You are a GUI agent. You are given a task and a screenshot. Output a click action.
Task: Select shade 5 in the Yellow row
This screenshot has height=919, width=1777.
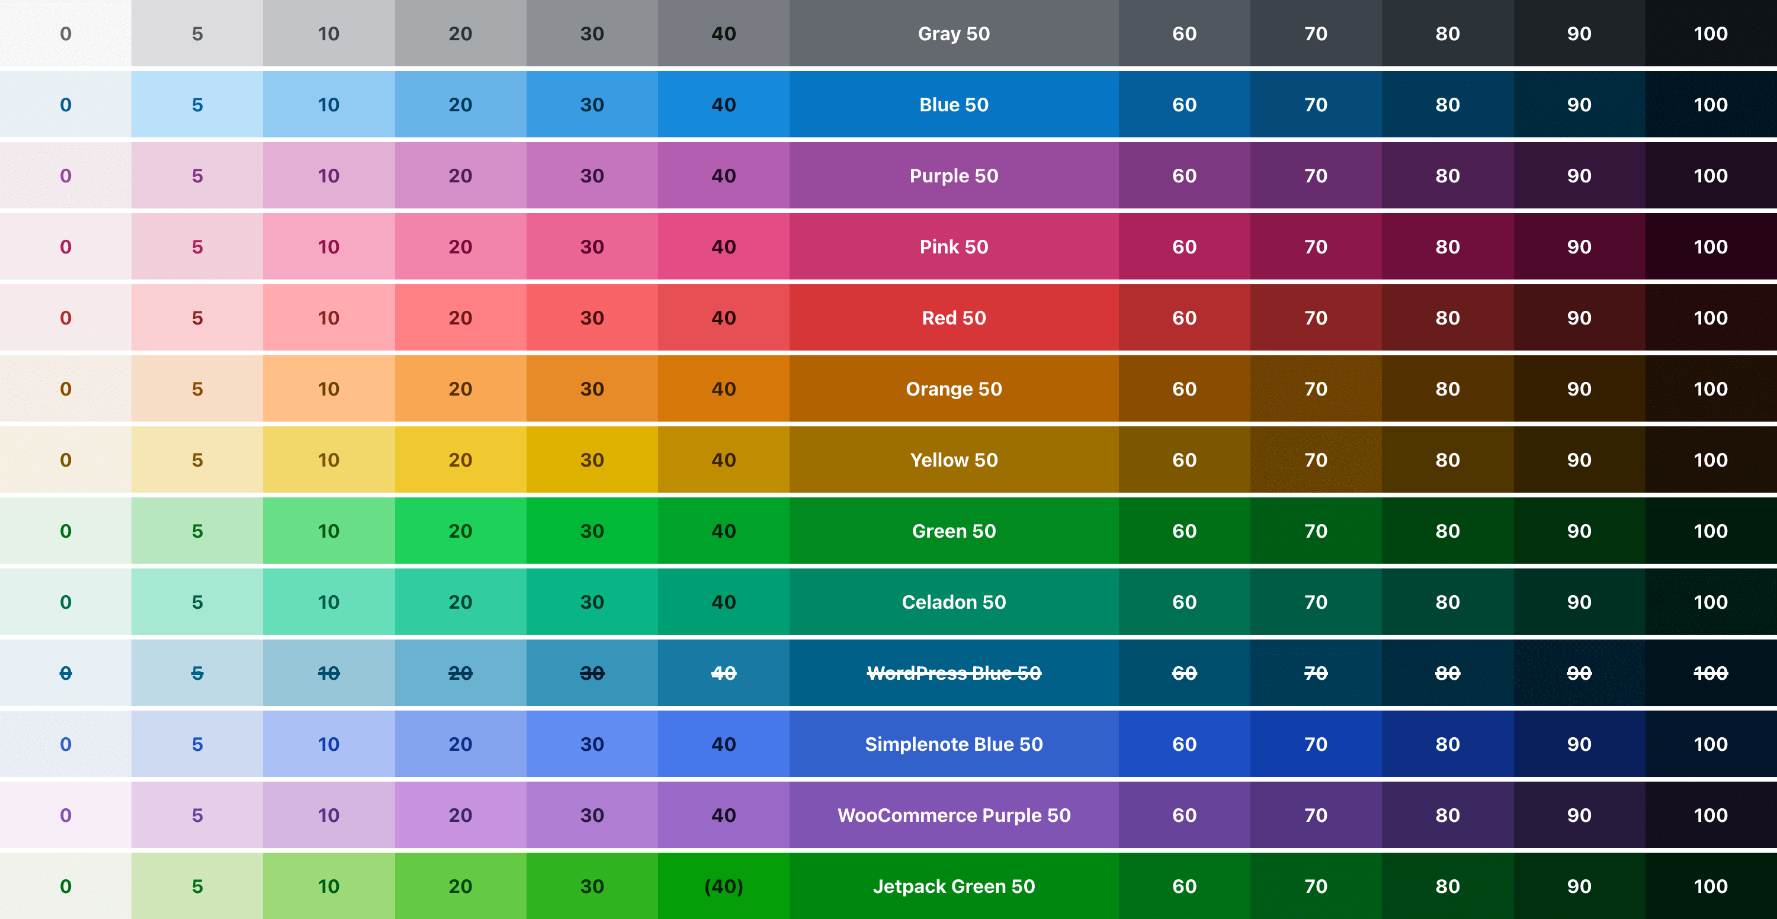coord(196,459)
